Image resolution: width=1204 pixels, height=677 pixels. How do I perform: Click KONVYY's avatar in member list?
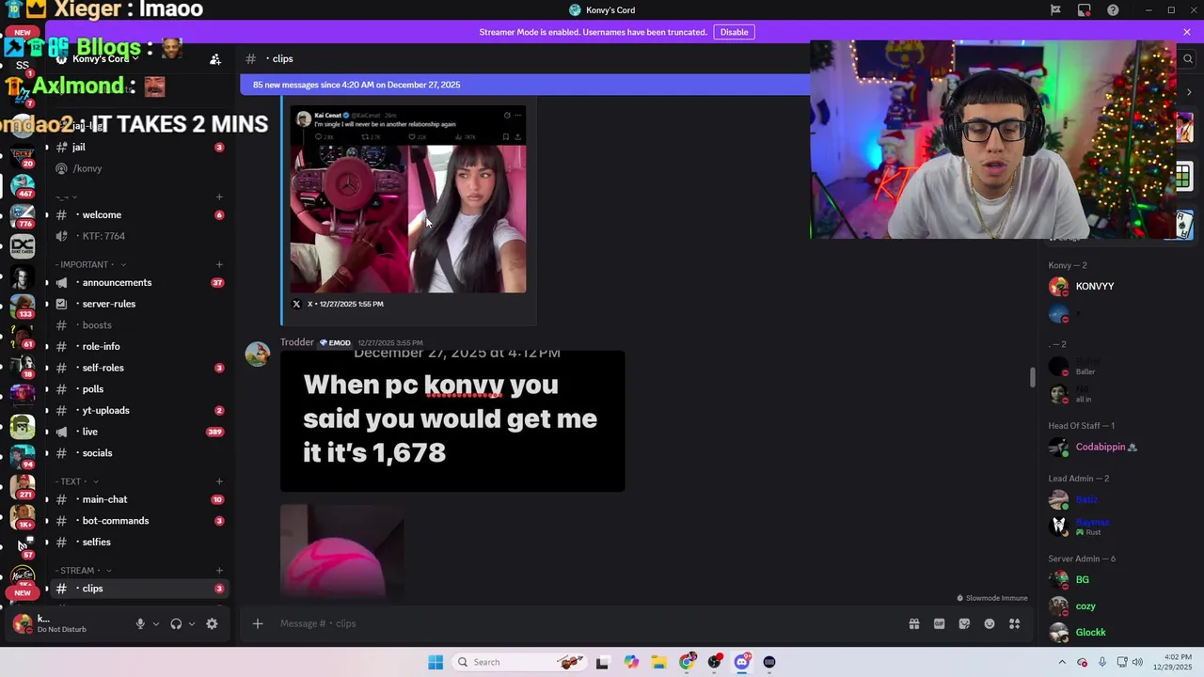pyautogui.click(x=1059, y=287)
